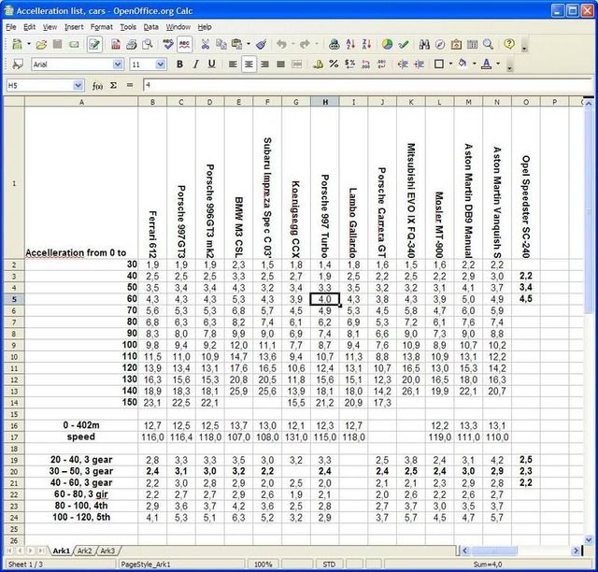Image resolution: width=598 pixels, height=572 pixels.
Task: Open Styles and Formatting icon
Action: coord(17,64)
